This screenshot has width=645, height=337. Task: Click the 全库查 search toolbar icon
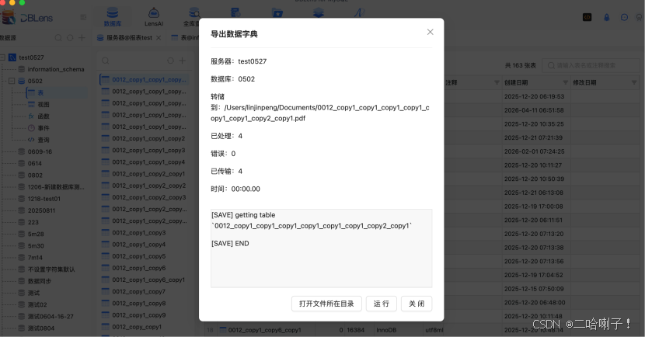[193, 16]
